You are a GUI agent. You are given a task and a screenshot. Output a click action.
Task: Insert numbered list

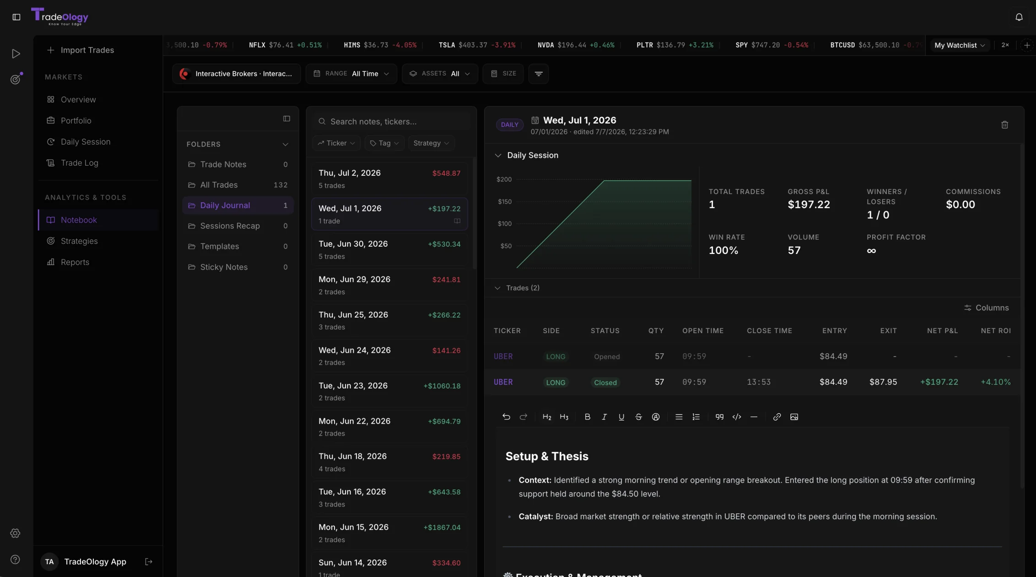[696, 417]
